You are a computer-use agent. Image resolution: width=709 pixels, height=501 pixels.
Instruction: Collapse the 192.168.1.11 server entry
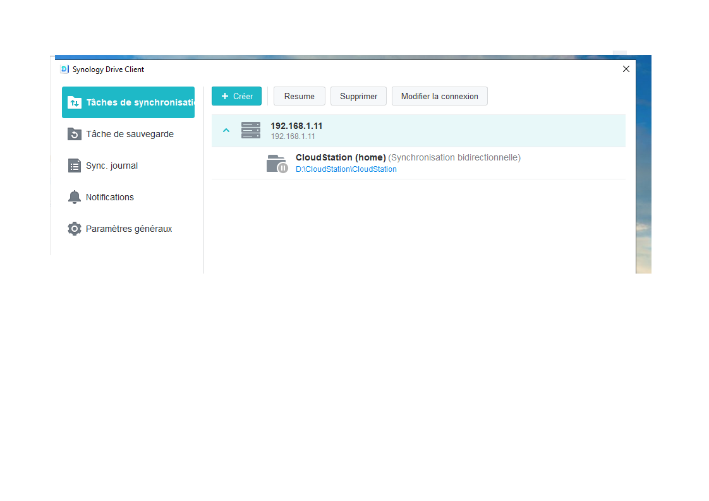226,131
